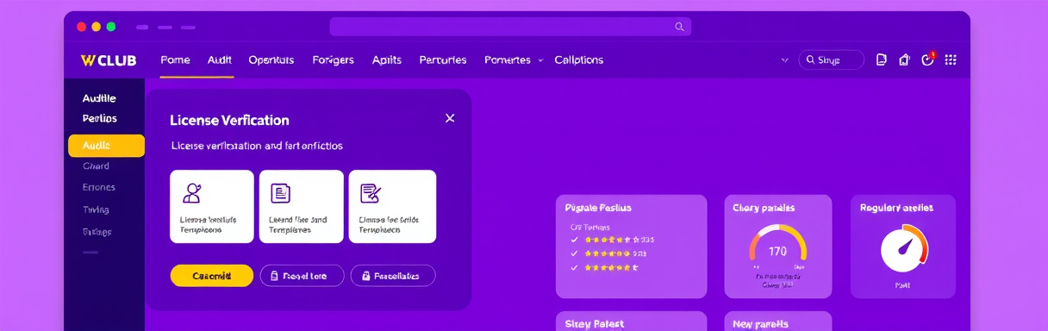Viewport: 1048px width, 331px height.
Task: Open the Opentuts menu item
Action: coord(271,59)
